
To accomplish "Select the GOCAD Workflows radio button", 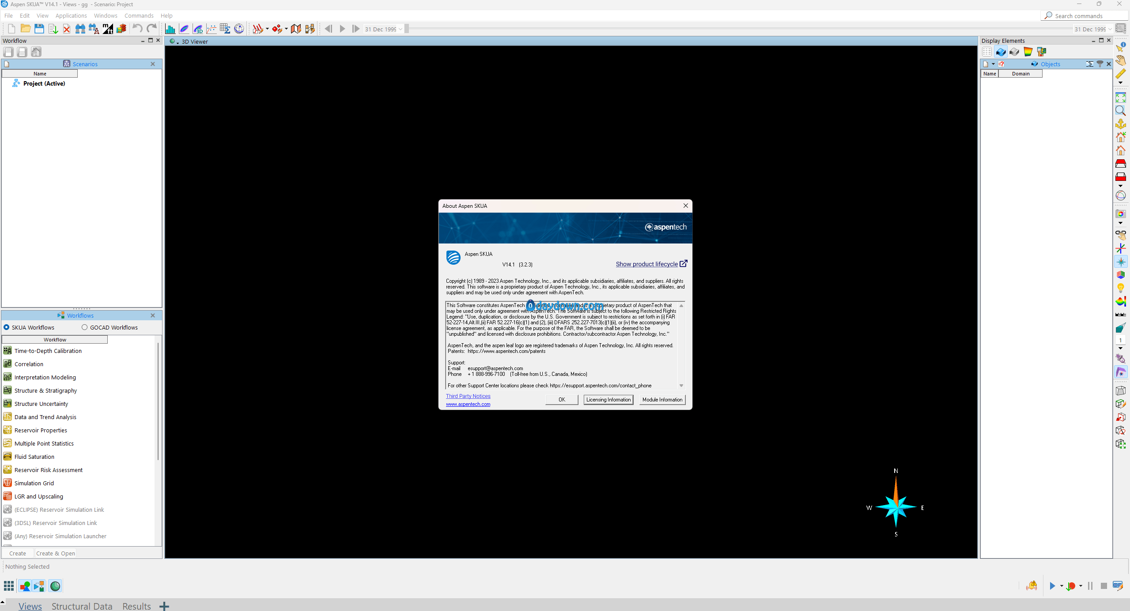I will click(x=85, y=327).
